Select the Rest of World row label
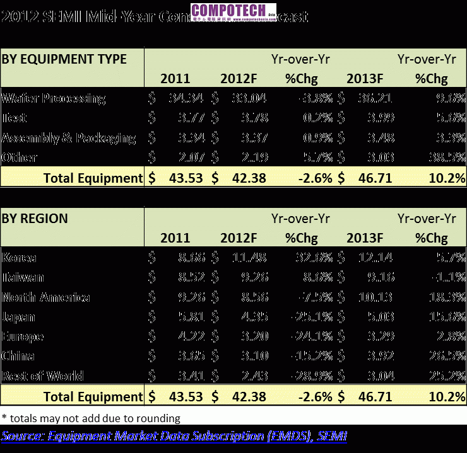Screen dimensions: 467x453 click(x=43, y=376)
